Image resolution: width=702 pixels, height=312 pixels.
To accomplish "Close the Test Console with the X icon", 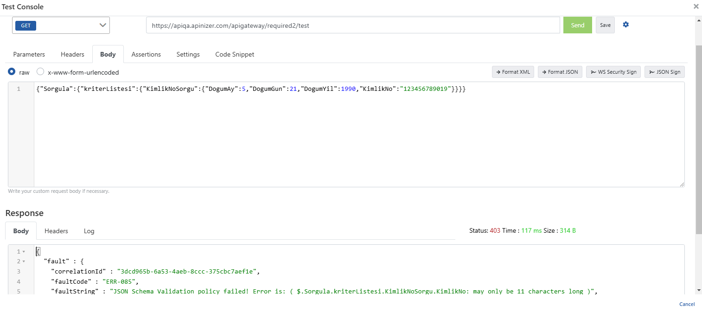I will point(696,6).
